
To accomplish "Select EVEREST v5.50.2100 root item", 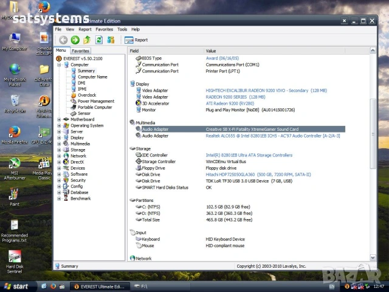I will 83,58.
